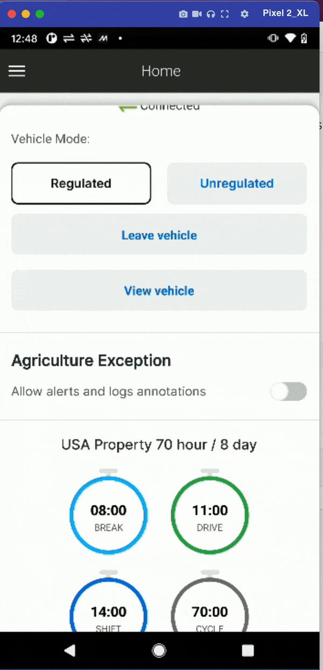Tap the View vehicle button
This screenshot has width=323, height=670.
point(159,291)
